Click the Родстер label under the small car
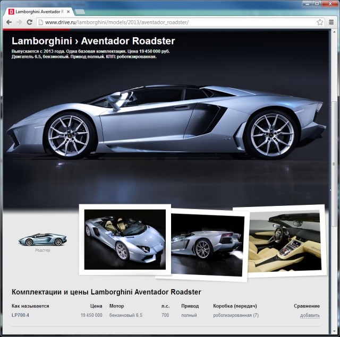The image size is (340, 337). [x=42, y=250]
